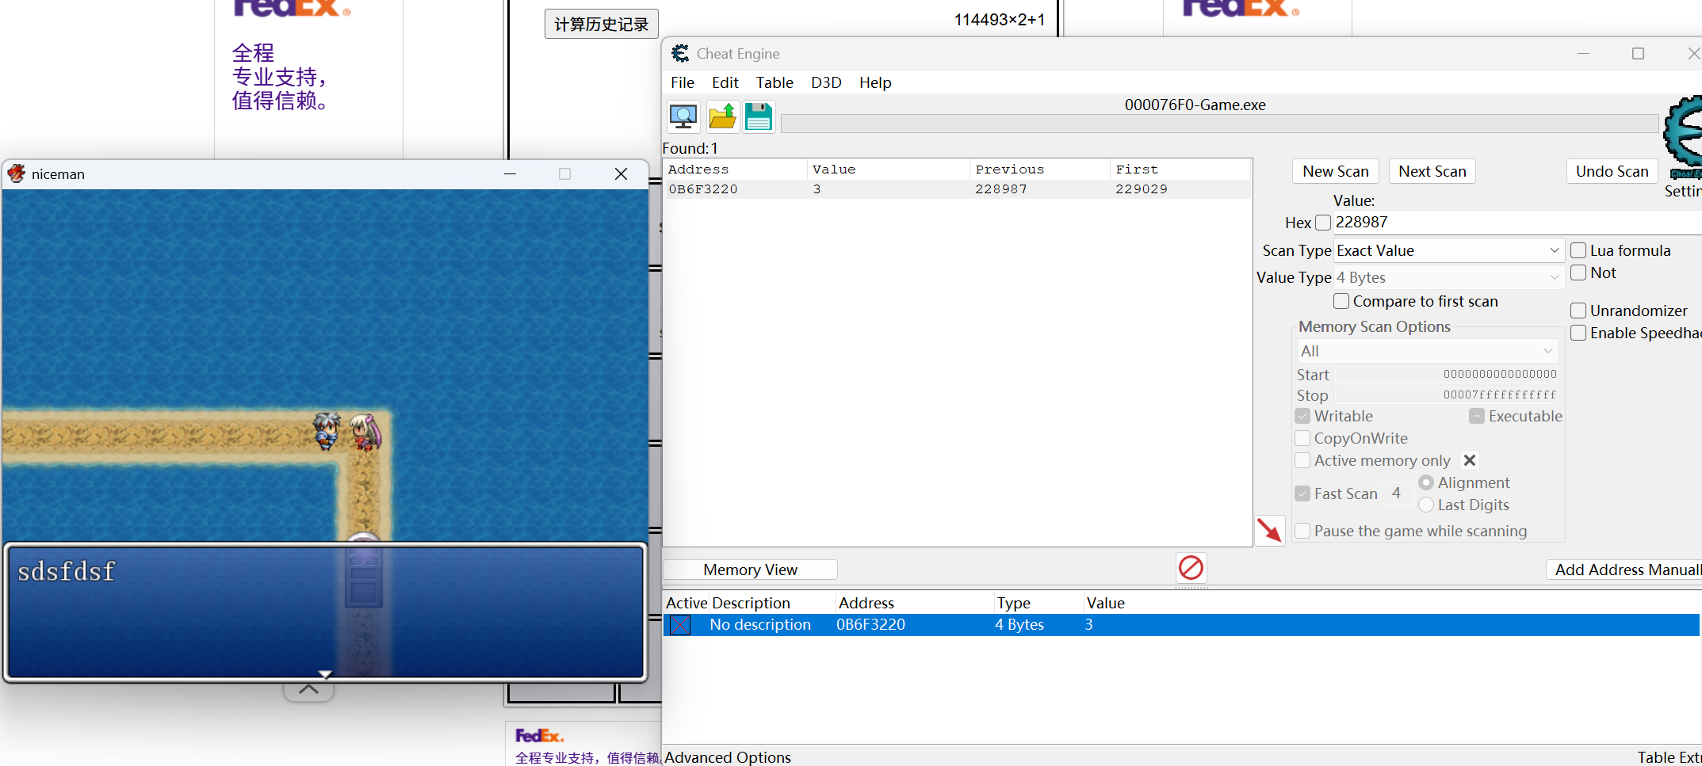The width and height of the screenshot is (1702, 766).
Task: Click the Previous column header
Action: click(1039, 170)
